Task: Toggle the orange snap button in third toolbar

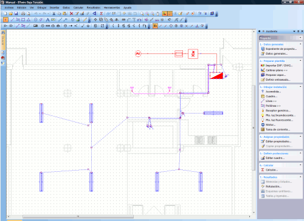Action: click(x=155, y=26)
